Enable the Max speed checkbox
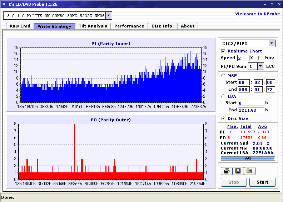The height and width of the screenshot is (202, 283). [260, 58]
